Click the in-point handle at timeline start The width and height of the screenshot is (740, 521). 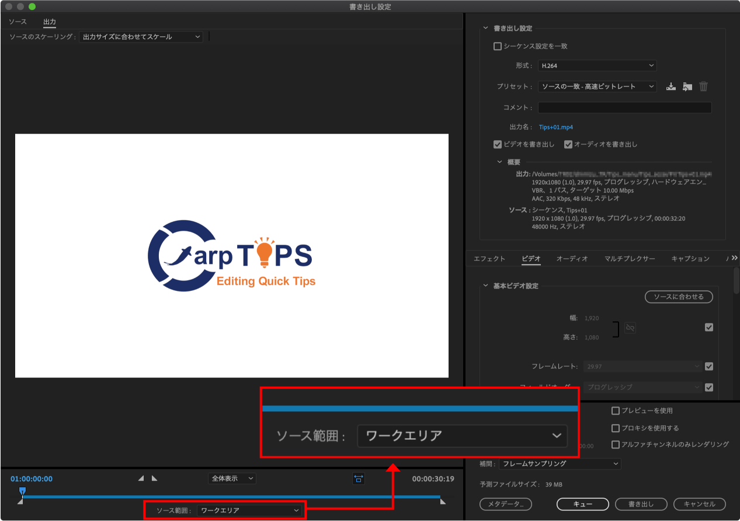[x=20, y=501]
